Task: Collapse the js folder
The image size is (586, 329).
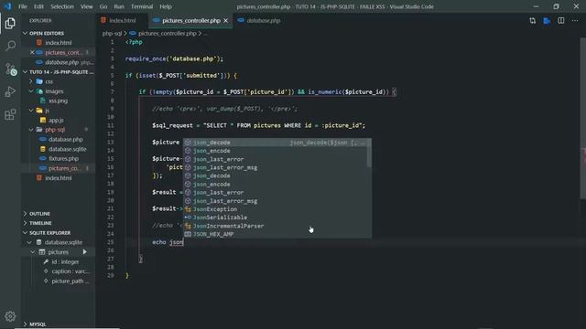Action: (x=47, y=111)
